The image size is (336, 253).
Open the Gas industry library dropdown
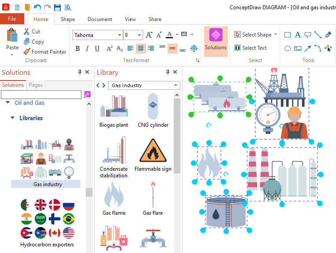(176, 85)
